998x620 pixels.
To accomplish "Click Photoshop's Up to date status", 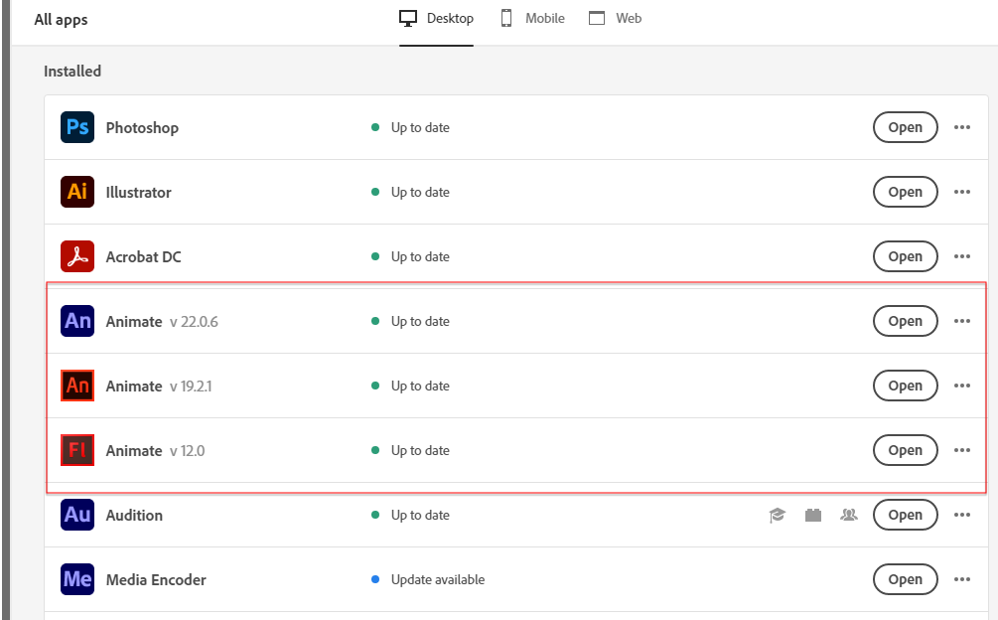I will (420, 127).
